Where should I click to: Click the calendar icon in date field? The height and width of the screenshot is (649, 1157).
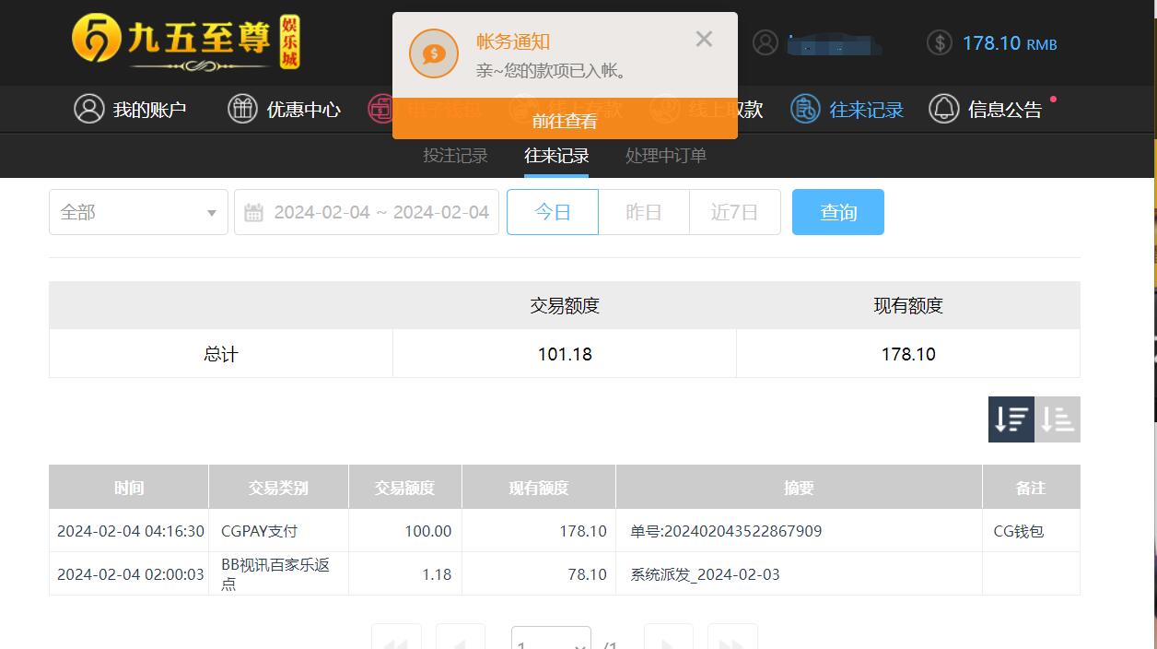(253, 213)
